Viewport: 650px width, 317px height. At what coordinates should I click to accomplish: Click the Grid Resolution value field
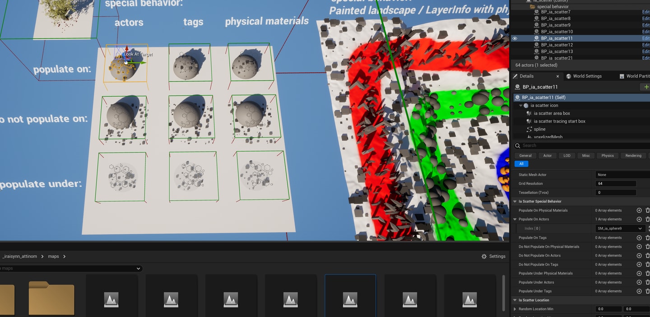click(x=616, y=184)
